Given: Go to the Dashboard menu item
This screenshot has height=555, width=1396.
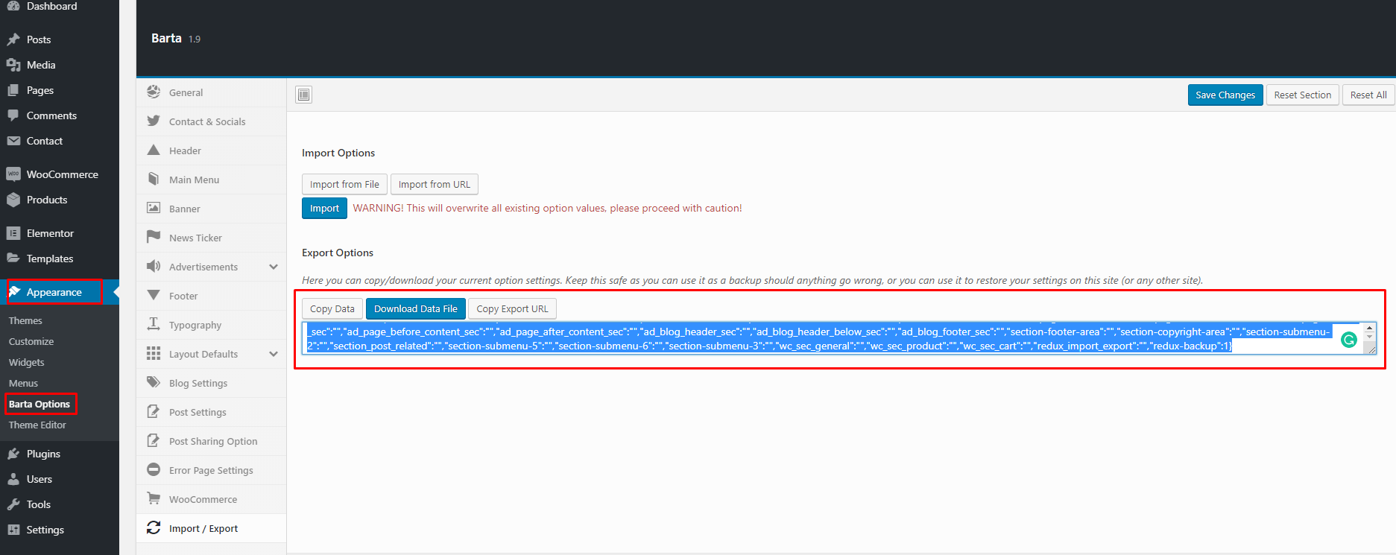Looking at the screenshot, I should [x=51, y=6].
